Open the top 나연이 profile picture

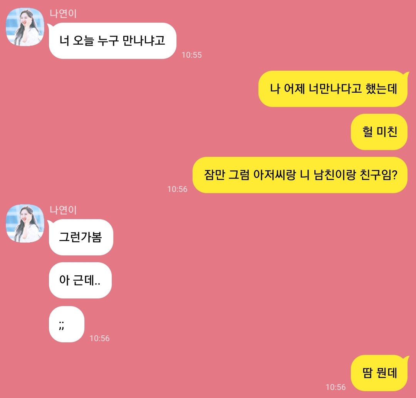pos(25,27)
